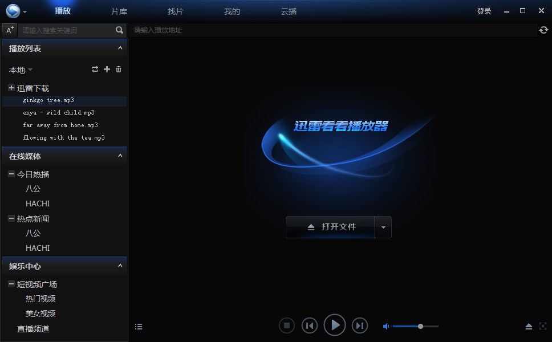Click the play button

tap(334, 325)
